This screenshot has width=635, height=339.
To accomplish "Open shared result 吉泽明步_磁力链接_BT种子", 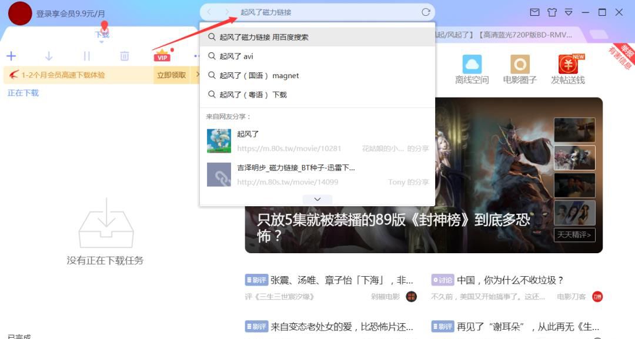I will pos(296,167).
